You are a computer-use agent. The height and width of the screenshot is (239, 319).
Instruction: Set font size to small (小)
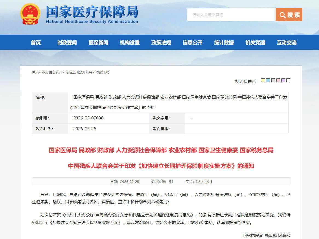pos(208,182)
